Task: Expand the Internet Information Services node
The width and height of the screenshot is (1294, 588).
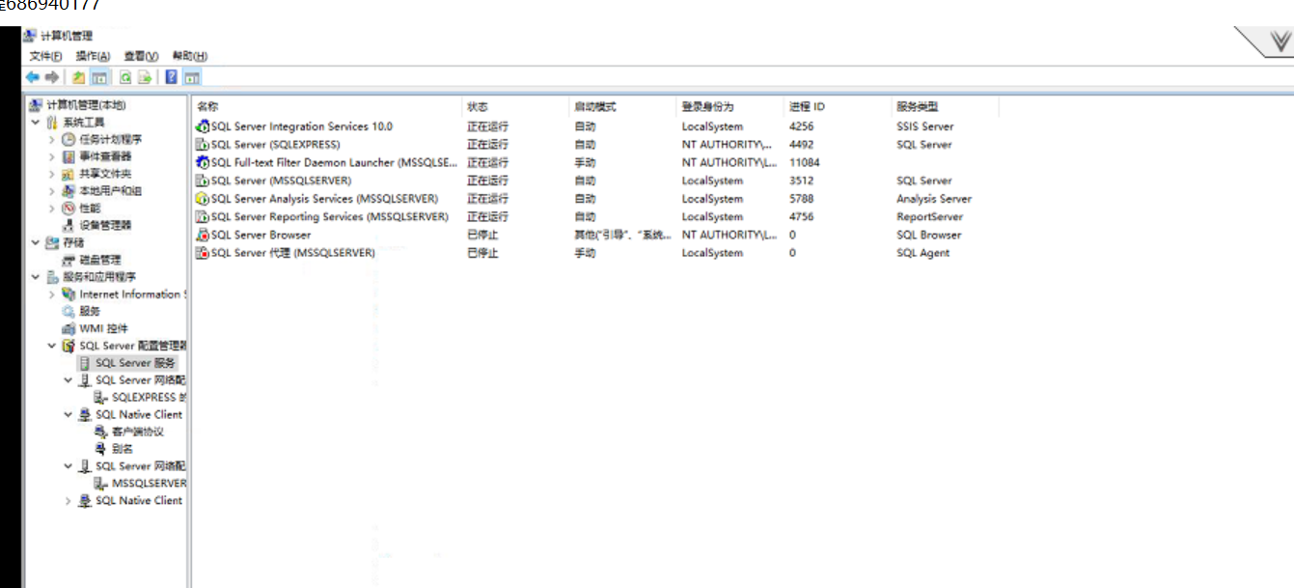Action: click(52, 294)
